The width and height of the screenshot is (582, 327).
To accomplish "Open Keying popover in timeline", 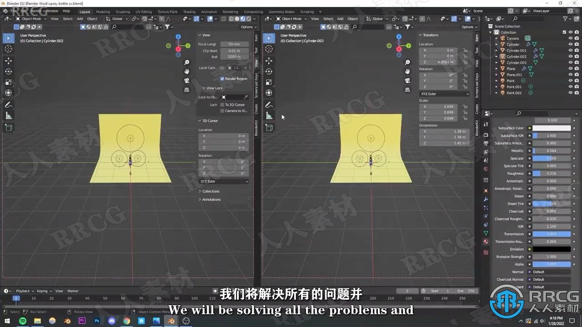I will tap(43, 291).
